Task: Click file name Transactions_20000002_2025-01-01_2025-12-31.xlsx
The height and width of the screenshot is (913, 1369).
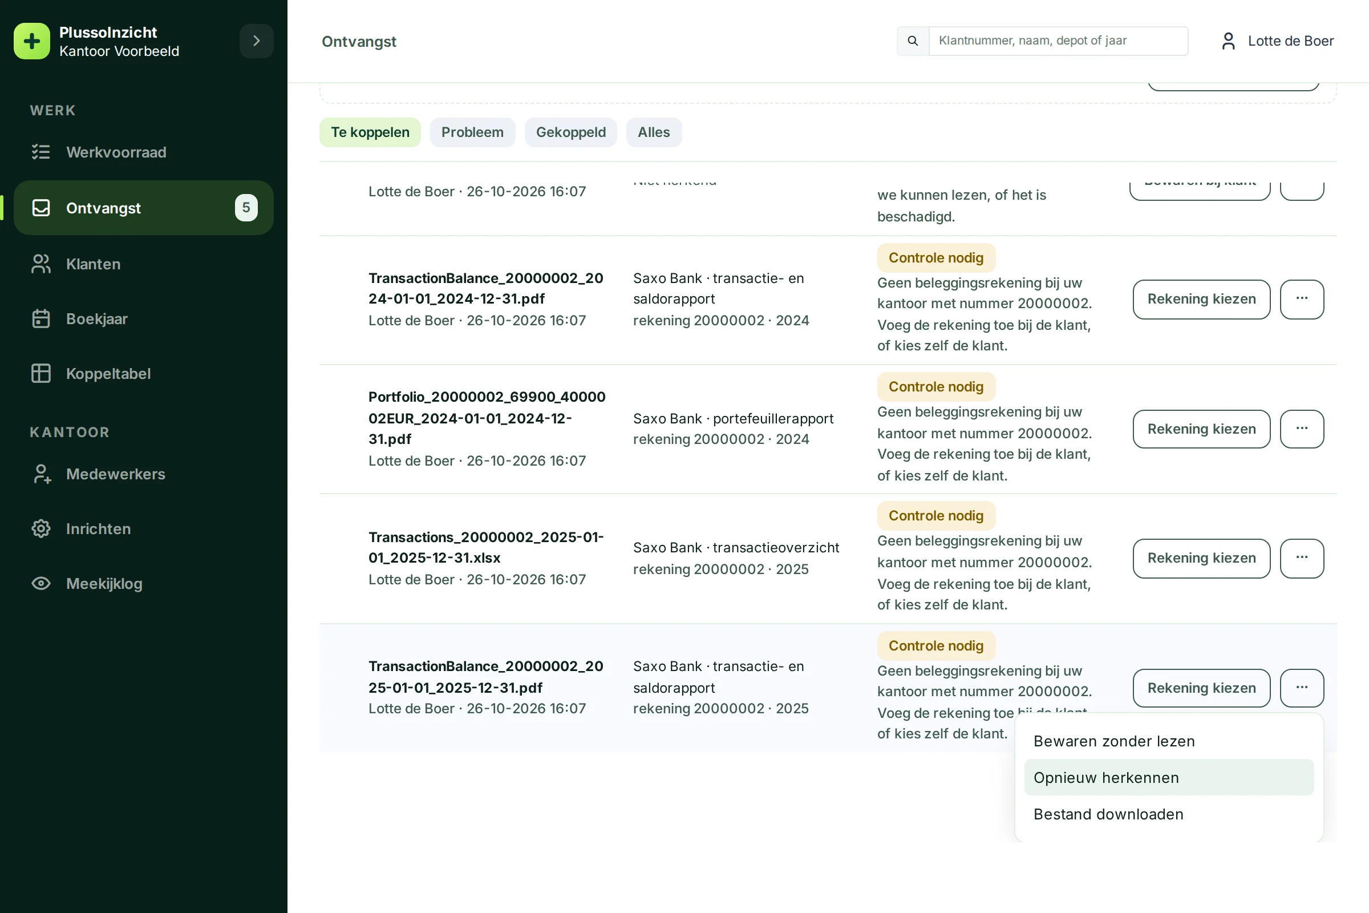Action: click(486, 547)
